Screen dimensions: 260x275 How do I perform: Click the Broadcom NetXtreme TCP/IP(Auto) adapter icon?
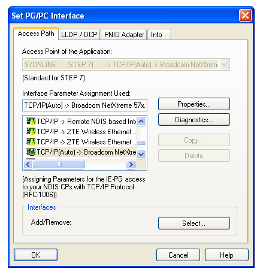[x=31, y=152]
